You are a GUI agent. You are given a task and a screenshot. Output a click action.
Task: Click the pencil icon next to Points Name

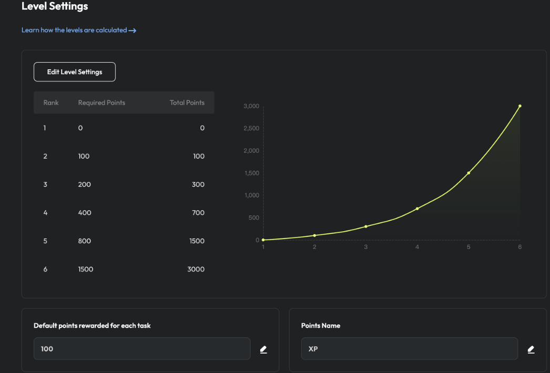pyautogui.click(x=531, y=349)
